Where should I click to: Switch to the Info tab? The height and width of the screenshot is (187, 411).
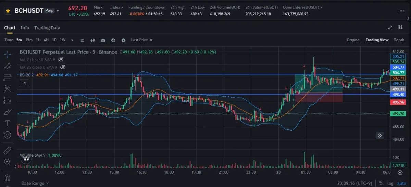pos(25,28)
